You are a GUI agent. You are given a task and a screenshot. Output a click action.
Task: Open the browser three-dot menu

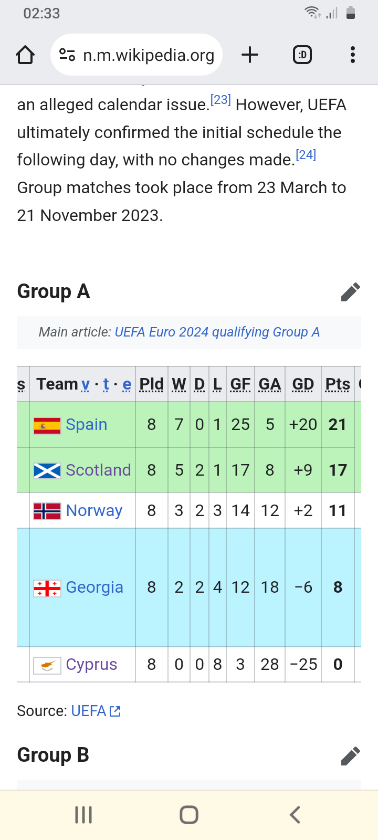click(x=352, y=55)
